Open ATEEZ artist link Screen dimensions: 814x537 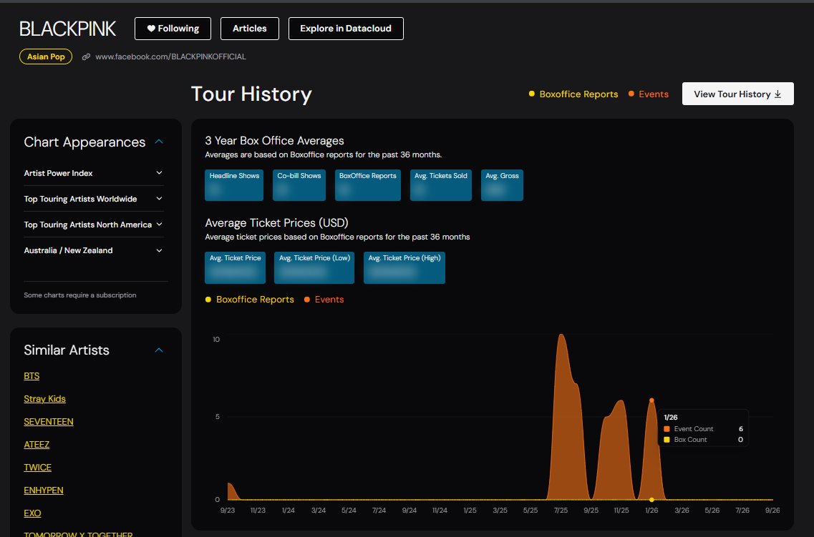click(x=37, y=444)
